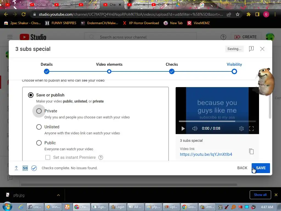Reload the page

tap(24, 14)
